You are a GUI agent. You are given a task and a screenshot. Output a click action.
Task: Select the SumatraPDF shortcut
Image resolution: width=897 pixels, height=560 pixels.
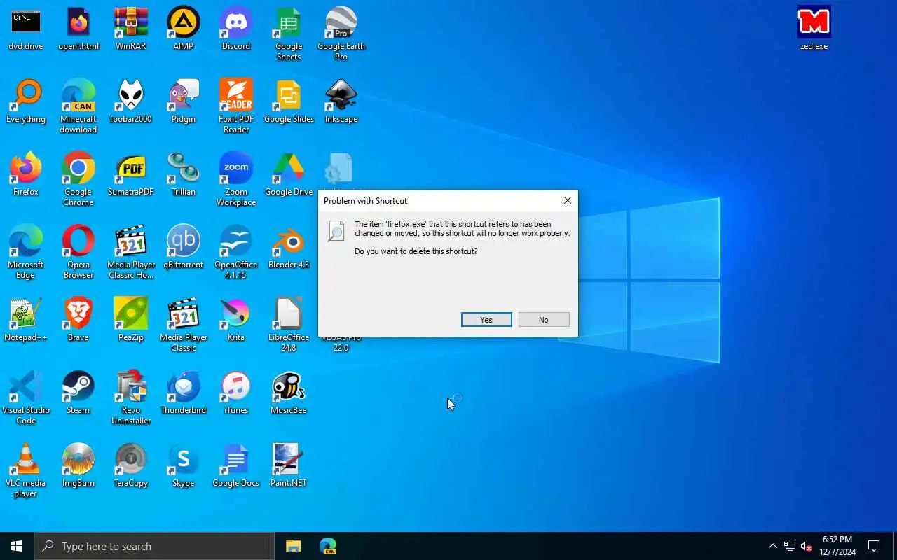coord(131,175)
